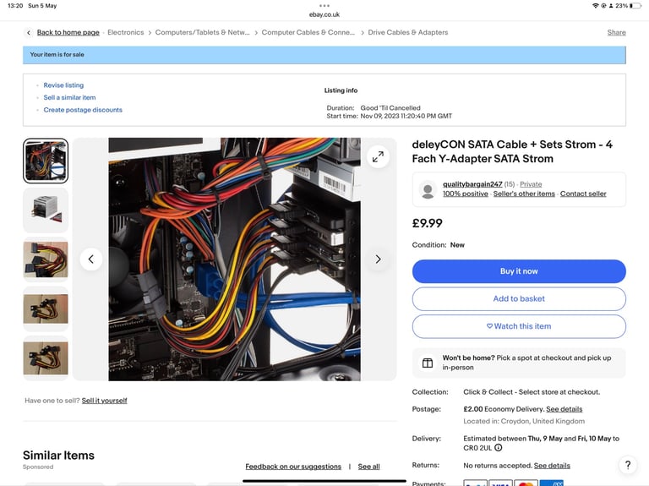Click the Buy it now button

[519, 271]
